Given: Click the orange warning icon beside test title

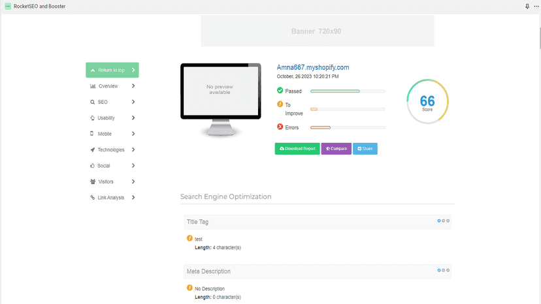Looking at the screenshot, I should pyautogui.click(x=189, y=238).
